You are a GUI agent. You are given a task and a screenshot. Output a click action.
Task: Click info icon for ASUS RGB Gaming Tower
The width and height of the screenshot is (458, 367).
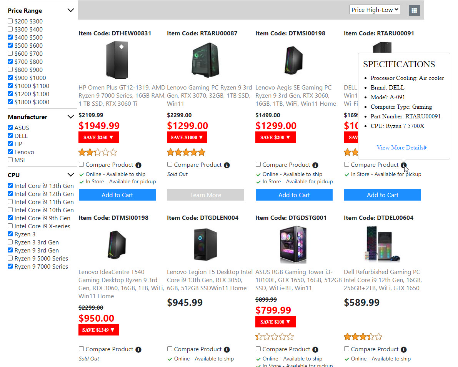(315, 350)
